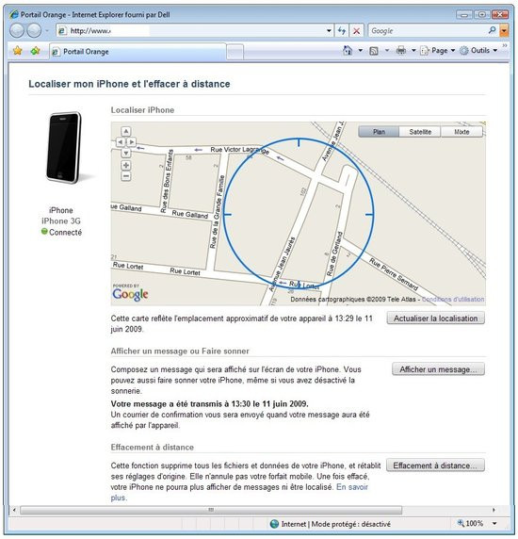518x539 pixels.
Task: Switch map to Mixte view
Action: tap(461, 132)
